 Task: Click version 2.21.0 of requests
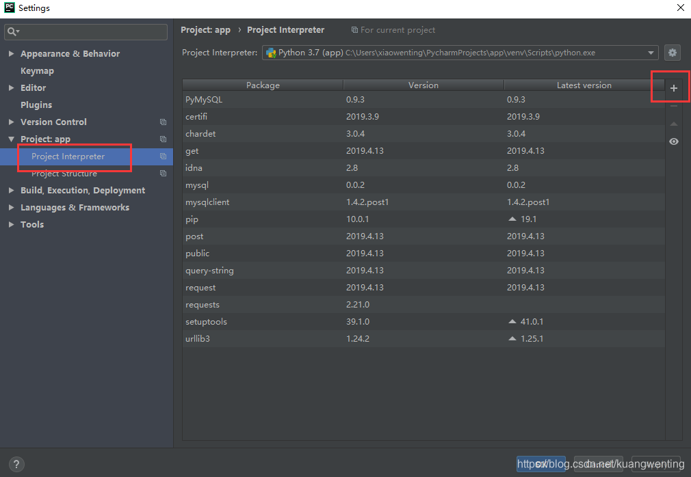point(358,305)
